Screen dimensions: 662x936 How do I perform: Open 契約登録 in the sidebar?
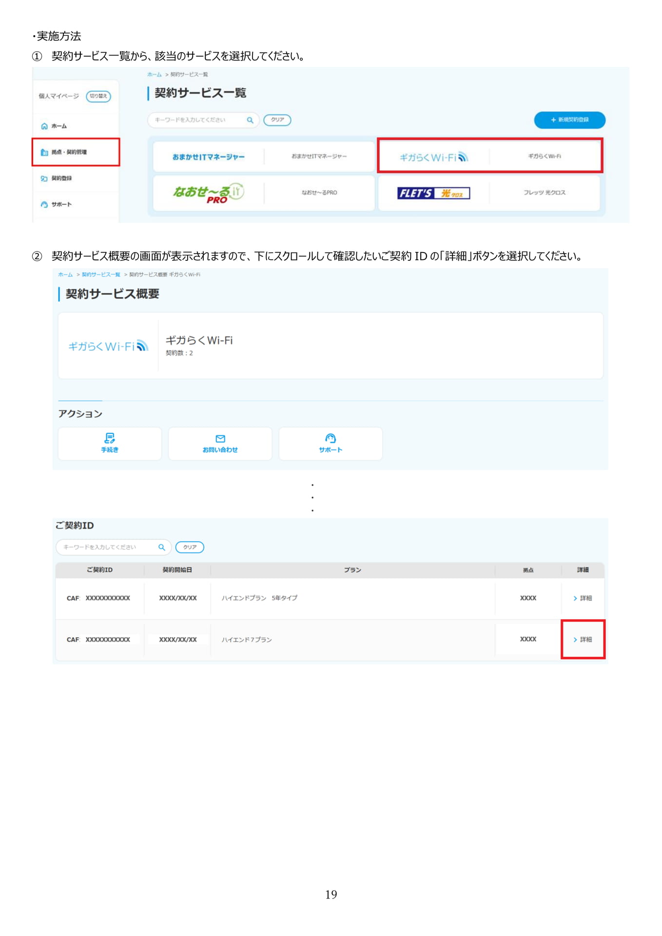61,178
